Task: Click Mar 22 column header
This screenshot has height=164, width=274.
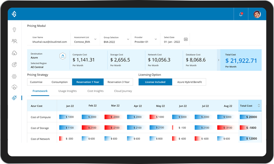Action: click(x=115, y=106)
